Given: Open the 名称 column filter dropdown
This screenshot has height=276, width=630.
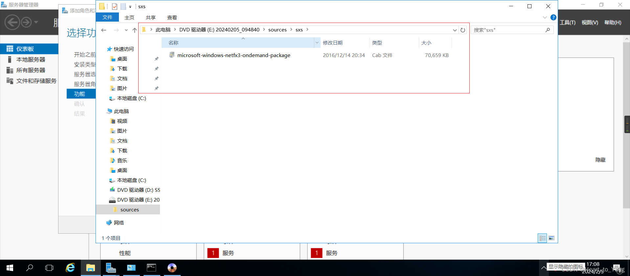Looking at the screenshot, I should tap(317, 43).
